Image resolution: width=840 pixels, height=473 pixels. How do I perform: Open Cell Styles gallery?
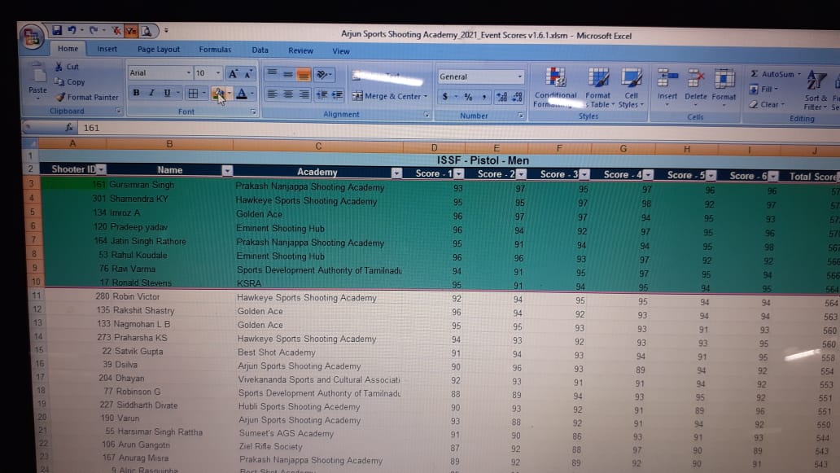[x=630, y=89]
